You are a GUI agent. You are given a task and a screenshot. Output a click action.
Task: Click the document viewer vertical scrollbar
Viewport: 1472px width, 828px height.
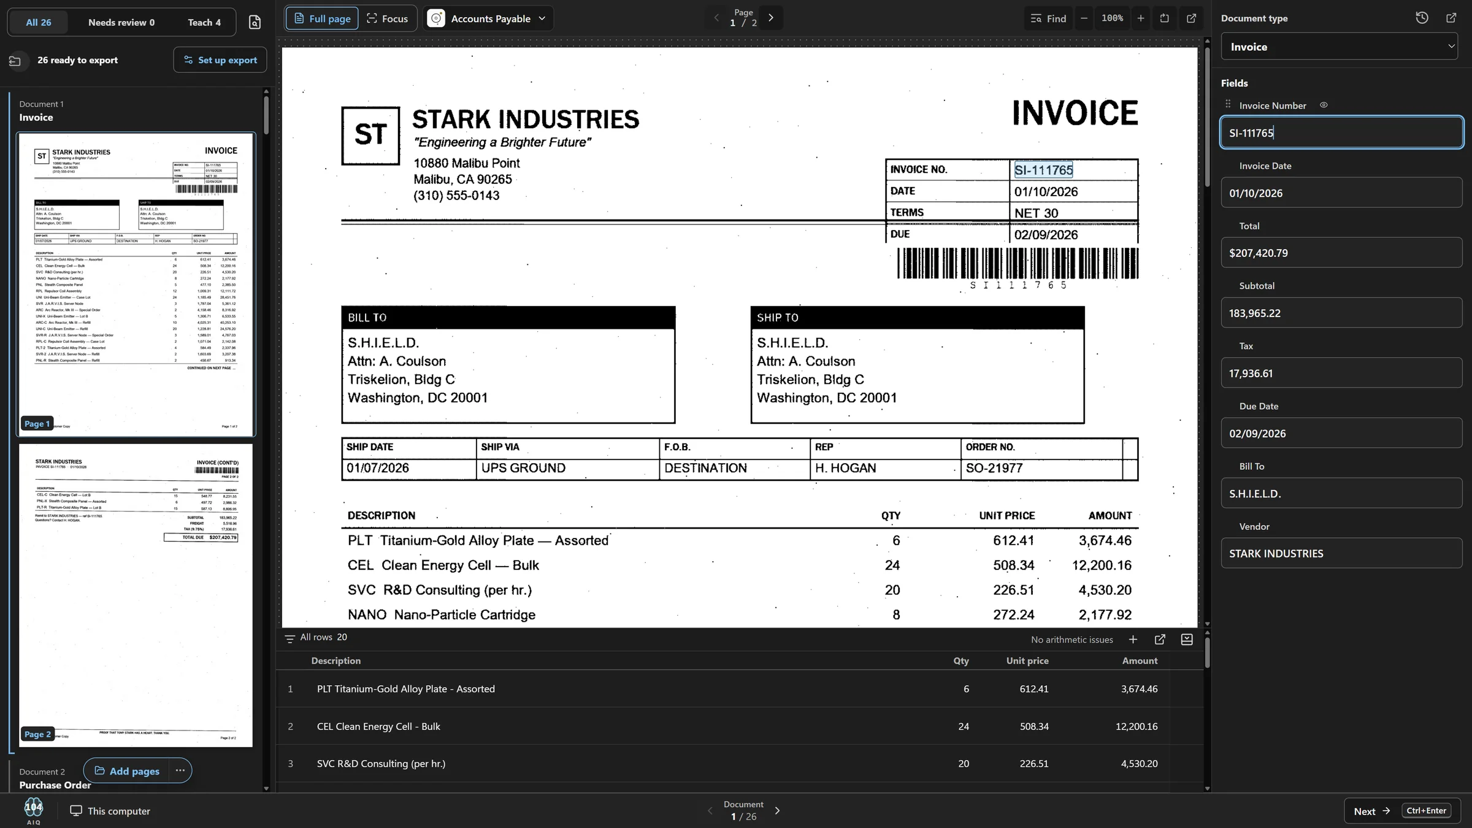[x=1207, y=116]
